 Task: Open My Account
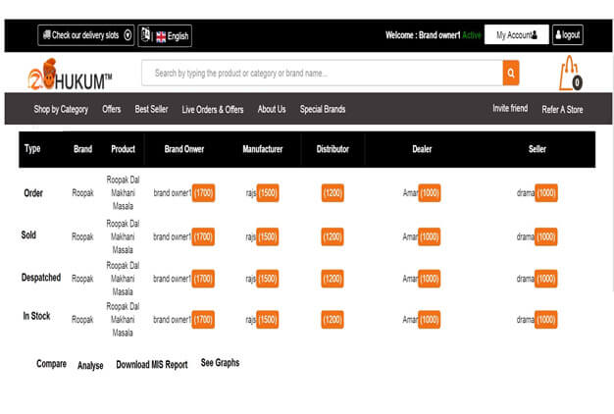517,35
